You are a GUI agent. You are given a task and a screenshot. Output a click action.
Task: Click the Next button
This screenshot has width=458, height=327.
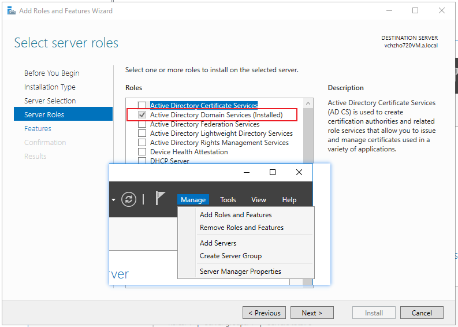[x=312, y=313]
